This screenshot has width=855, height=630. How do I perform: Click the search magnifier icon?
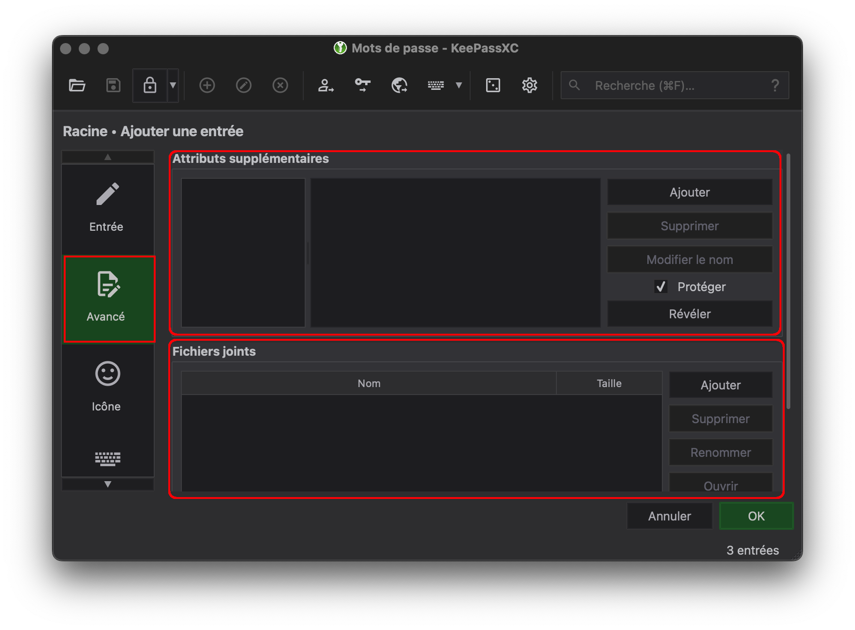tap(574, 85)
